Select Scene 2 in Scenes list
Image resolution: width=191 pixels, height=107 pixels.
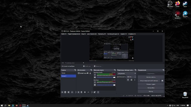(x=68, y=76)
